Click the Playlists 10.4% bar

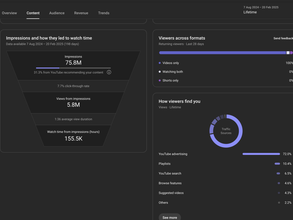[x=277, y=164]
